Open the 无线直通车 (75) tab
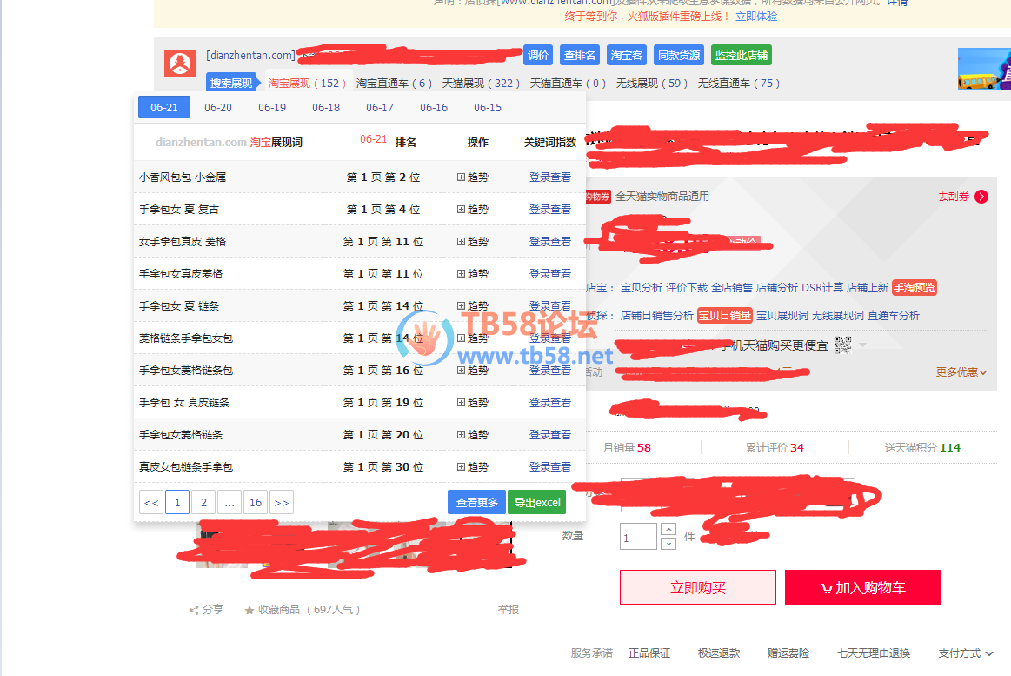The height and width of the screenshot is (676, 1011). pyautogui.click(x=738, y=84)
